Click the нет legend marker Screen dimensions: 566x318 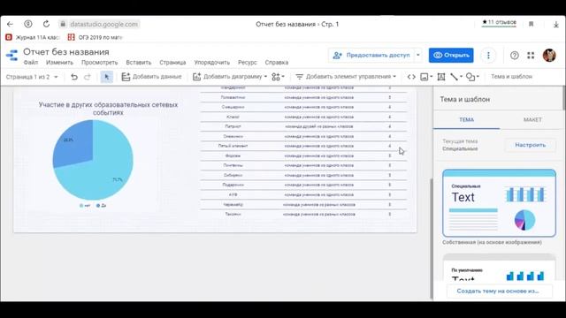[x=81, y=206]
